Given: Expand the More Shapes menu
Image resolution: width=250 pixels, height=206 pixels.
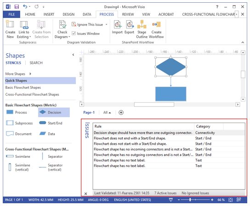Looking at the screenshot, I should (18, 74).
